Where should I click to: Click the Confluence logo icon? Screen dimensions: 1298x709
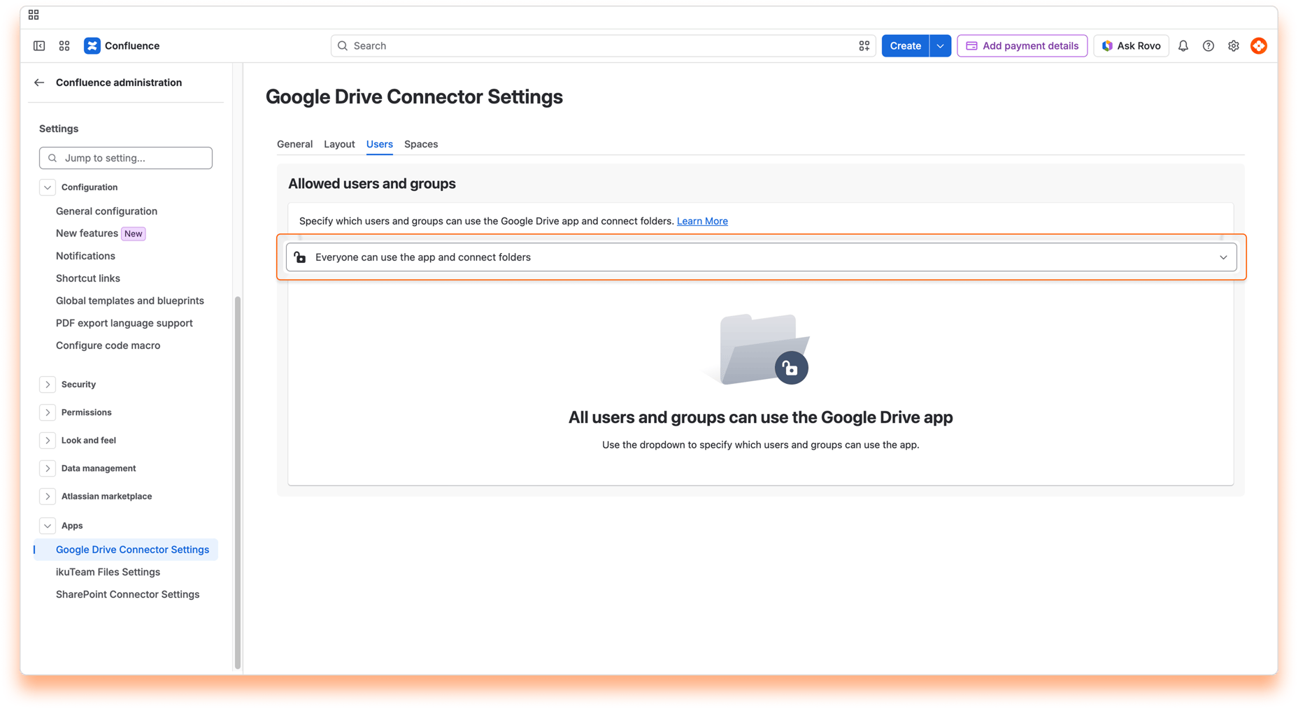point(92,46)
